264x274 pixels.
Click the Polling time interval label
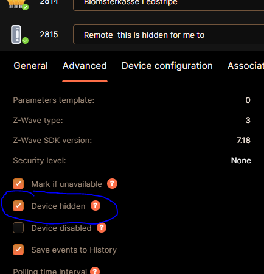(x=50, y=271)
